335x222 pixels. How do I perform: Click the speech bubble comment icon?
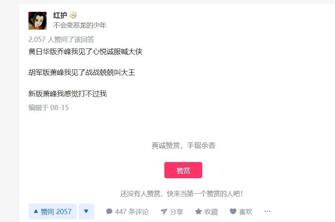tap(109, 211)
